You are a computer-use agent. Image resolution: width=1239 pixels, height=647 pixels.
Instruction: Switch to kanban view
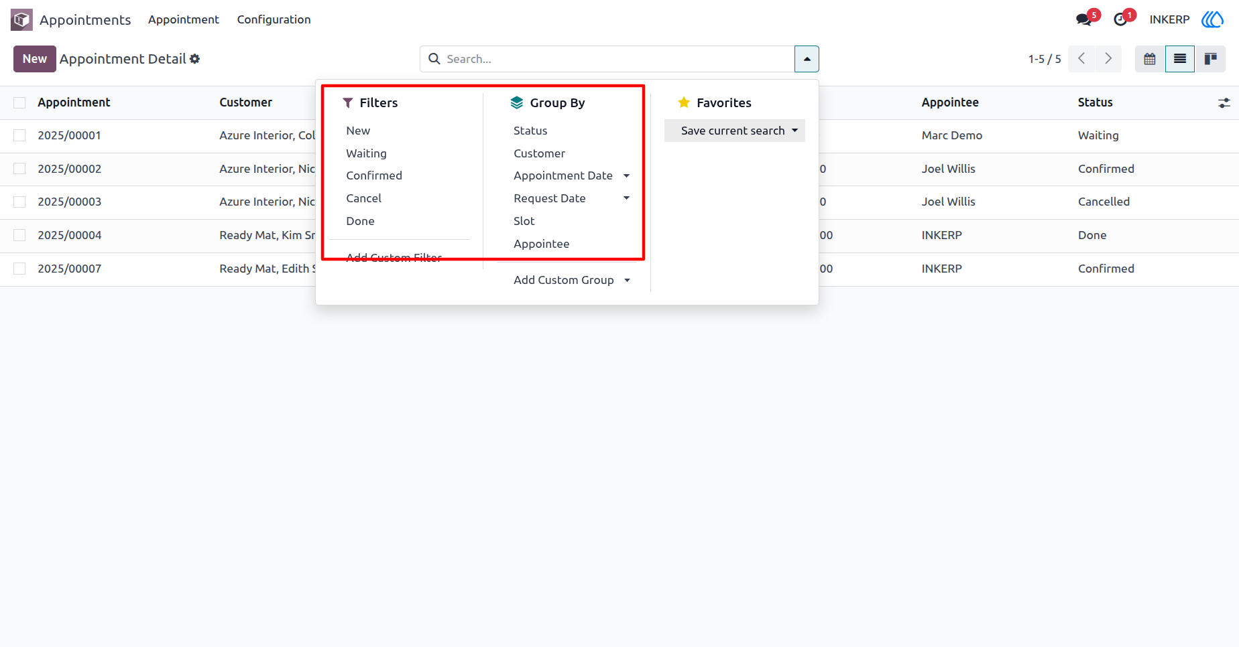[1210, 59]
